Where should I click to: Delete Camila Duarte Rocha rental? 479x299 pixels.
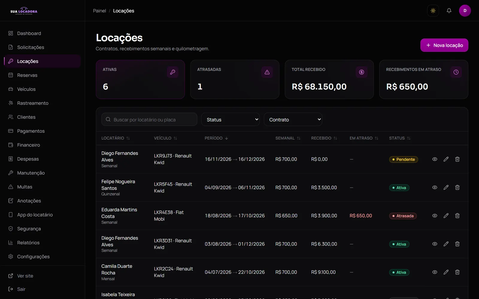457,272
